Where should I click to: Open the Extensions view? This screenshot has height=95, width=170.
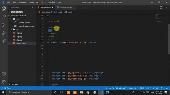[4, 41]
